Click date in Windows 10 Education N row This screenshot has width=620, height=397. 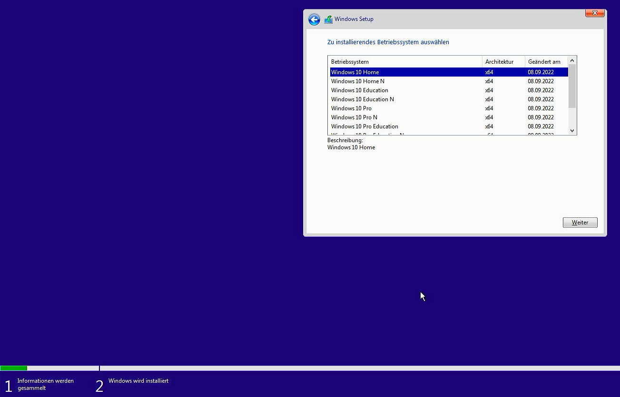pos(541,99)
